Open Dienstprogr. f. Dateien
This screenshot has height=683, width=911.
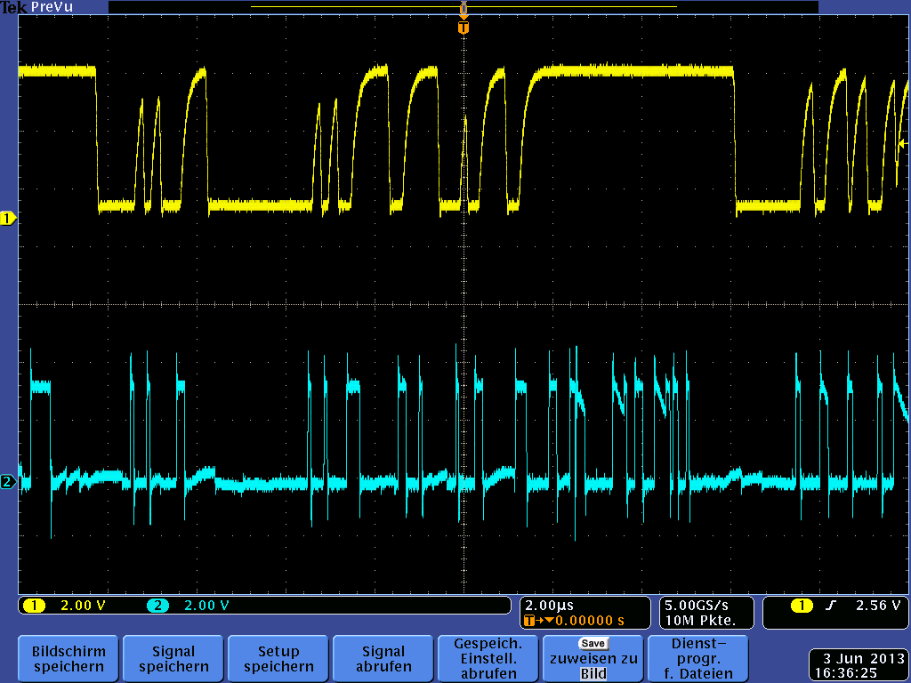pos(698,658)
